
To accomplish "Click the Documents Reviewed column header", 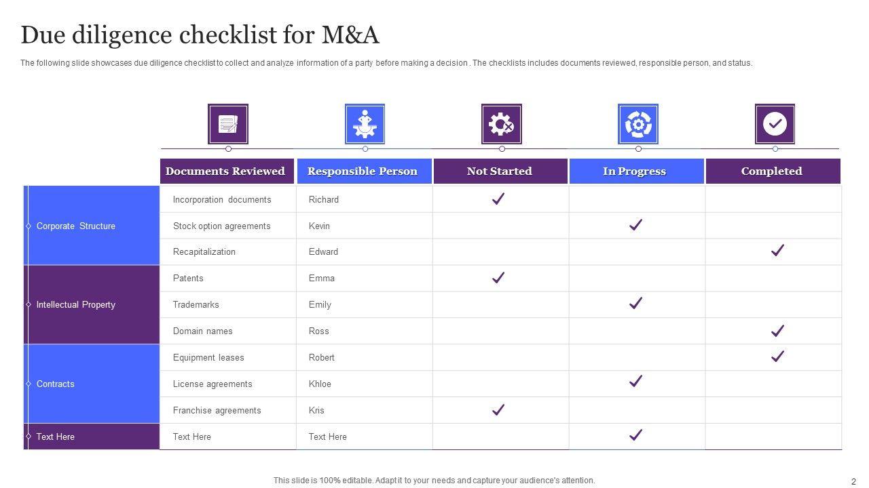I will click(x=225, y=171).
